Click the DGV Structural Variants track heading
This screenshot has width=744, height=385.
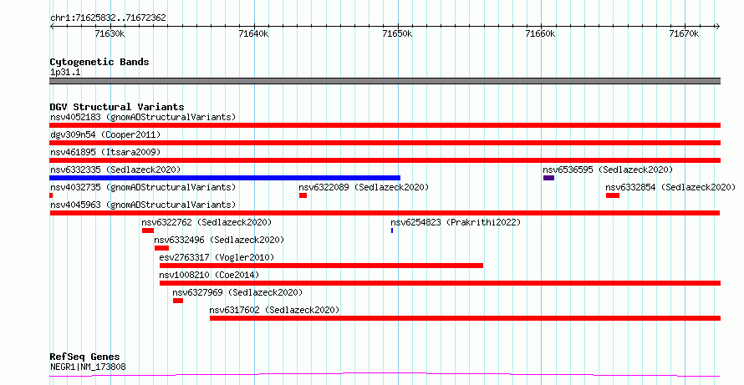point(117,107)
